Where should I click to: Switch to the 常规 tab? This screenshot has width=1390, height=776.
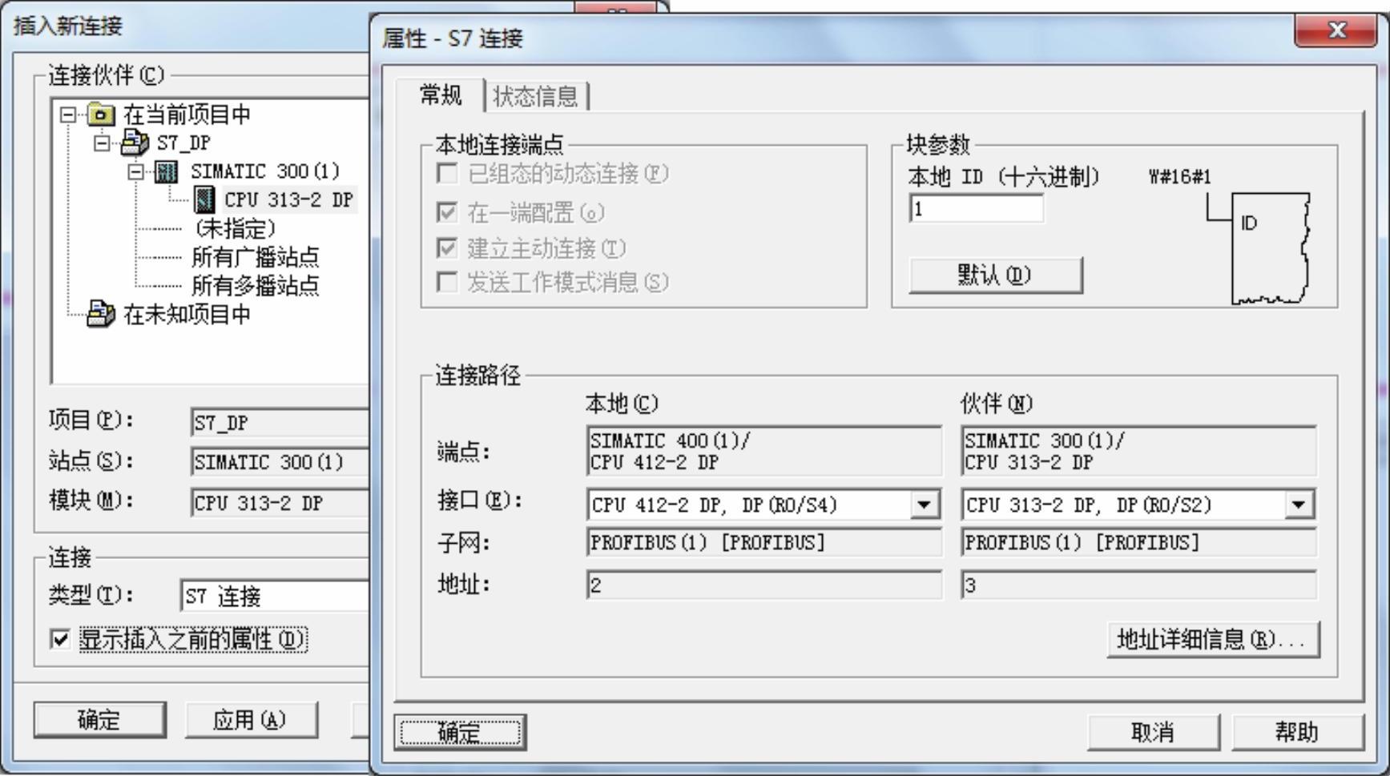[441, 95]
